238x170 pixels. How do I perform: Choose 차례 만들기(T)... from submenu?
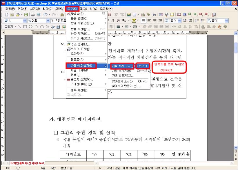tap(128, 75)
